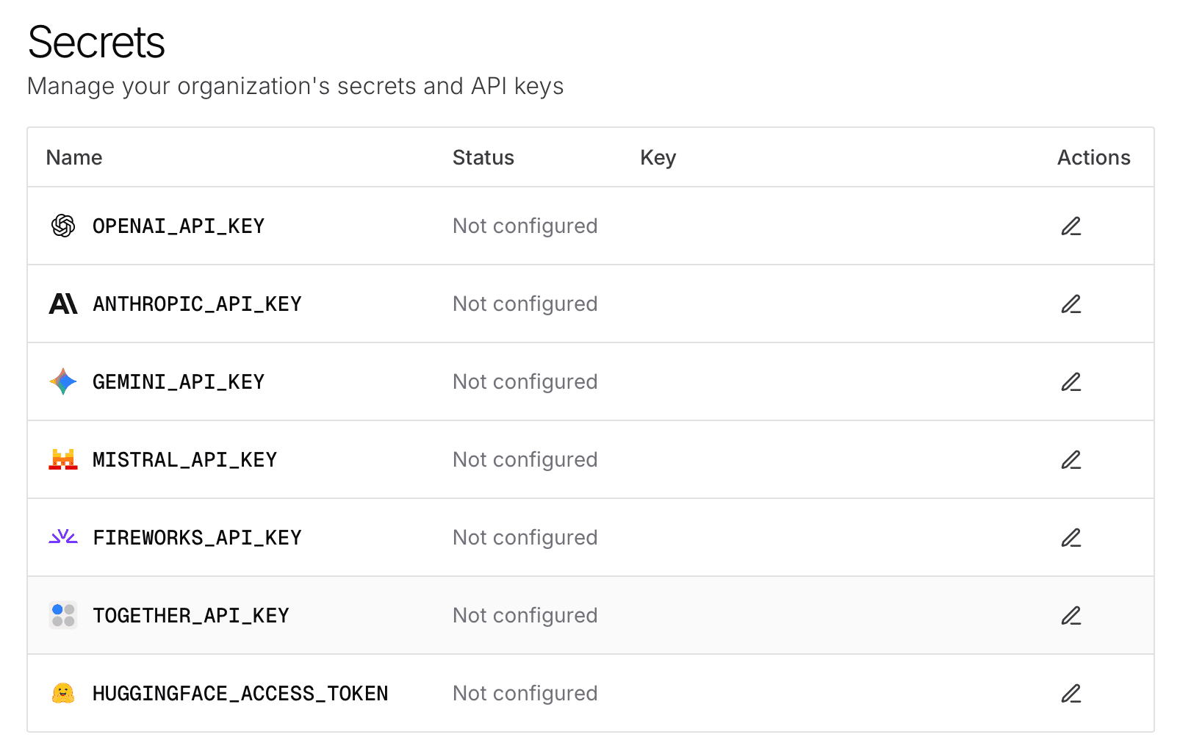Click the Key column header

tap(658, 157)
